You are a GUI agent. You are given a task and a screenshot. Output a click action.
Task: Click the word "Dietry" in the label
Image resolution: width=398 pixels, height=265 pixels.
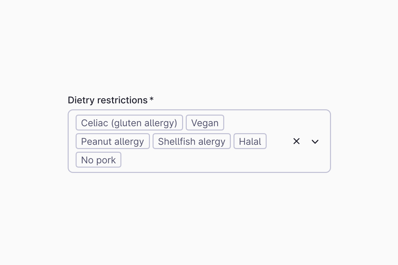pos(81,100)
